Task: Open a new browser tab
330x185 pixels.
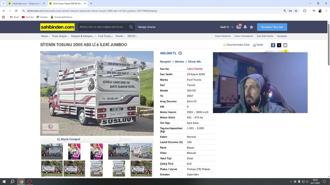Action: [x=91, y=4]
